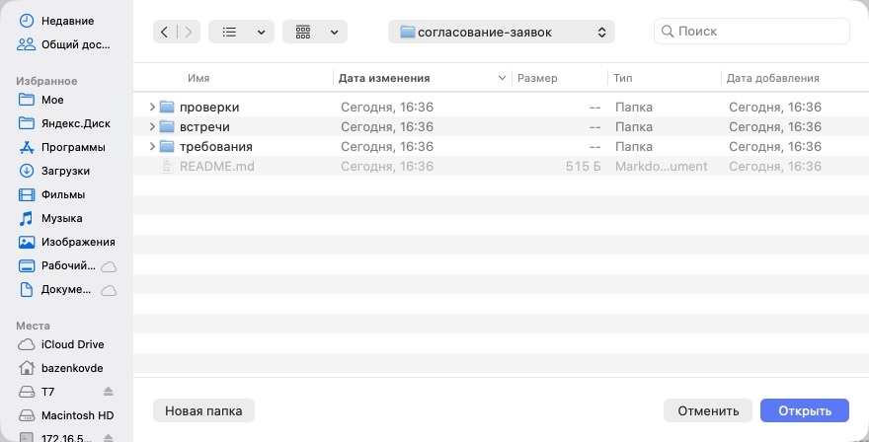
Task: Expand the встречи folder disclosure triangle
Action: (x=152, y=127)
